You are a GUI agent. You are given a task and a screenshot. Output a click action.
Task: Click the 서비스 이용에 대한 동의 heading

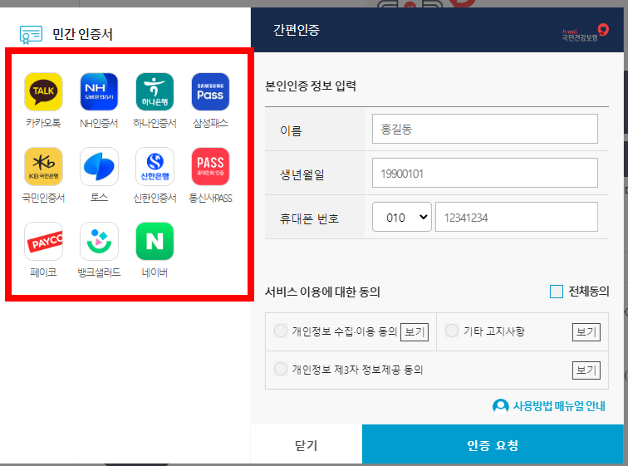322,292
